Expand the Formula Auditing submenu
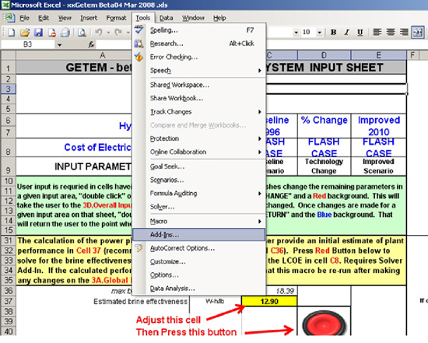The width and height of the screenshot is (428, 343). (x=199, y=193)
